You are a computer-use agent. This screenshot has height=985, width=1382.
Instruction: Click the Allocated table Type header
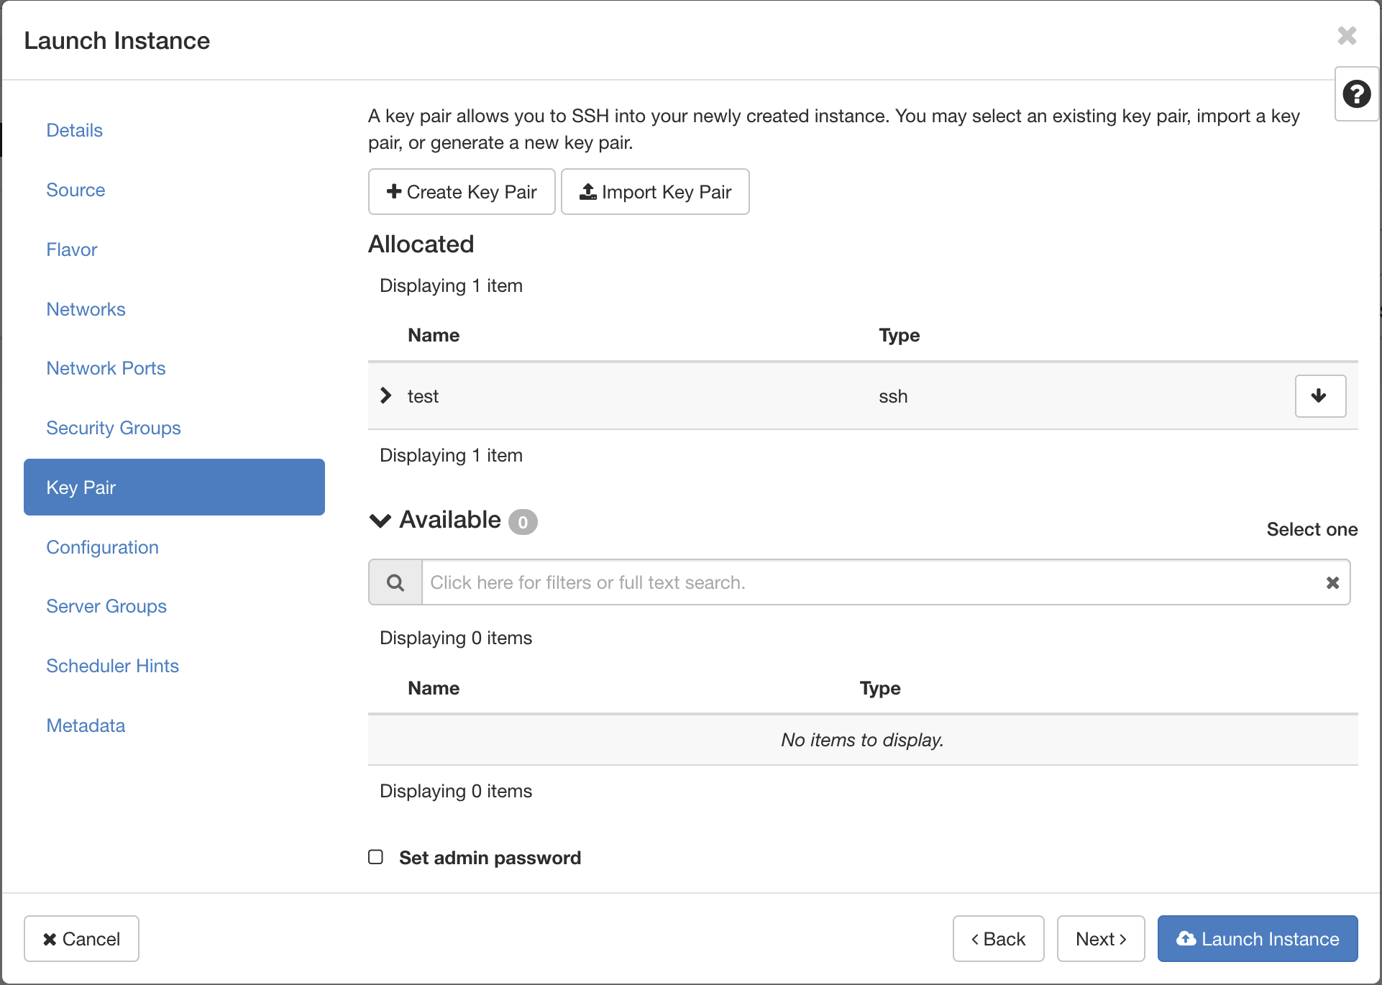coord(900,335)
